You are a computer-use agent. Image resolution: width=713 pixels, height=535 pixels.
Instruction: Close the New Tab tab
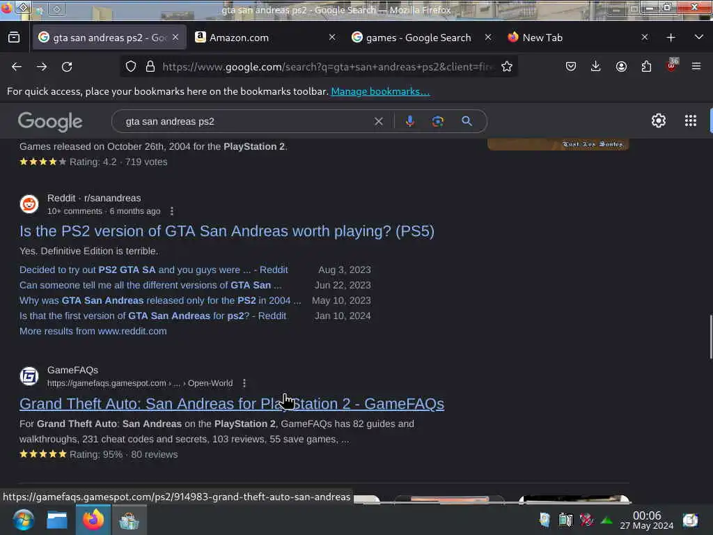644,38
